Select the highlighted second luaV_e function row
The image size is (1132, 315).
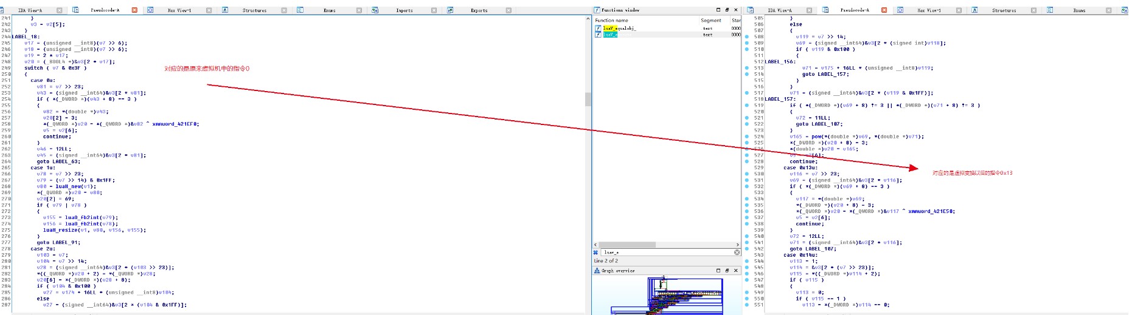click(667, 35)
